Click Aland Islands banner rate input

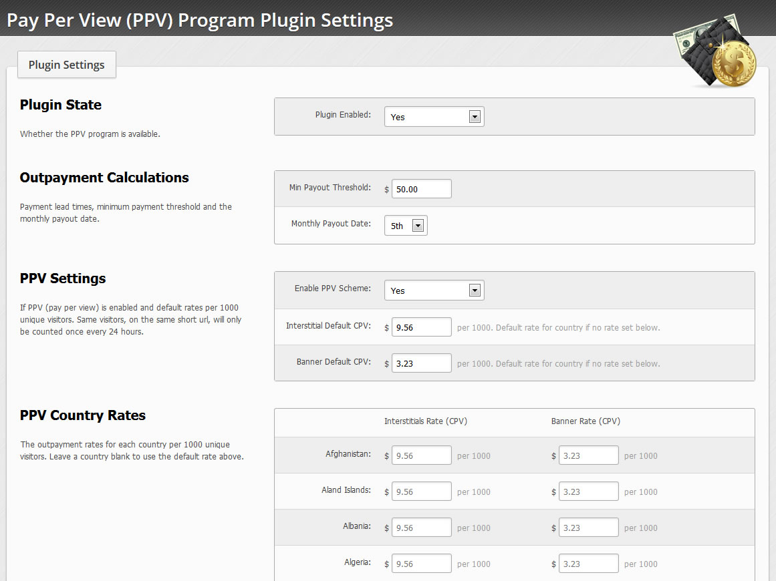[x=588, y=492]
